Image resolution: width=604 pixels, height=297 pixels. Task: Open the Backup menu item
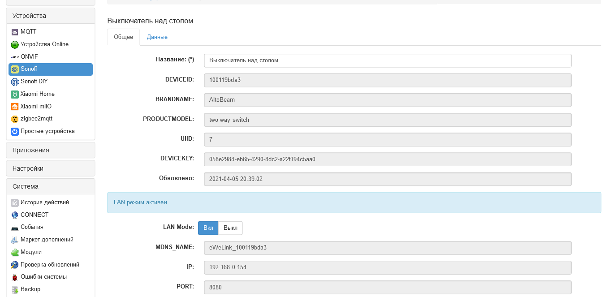(30, 289)
